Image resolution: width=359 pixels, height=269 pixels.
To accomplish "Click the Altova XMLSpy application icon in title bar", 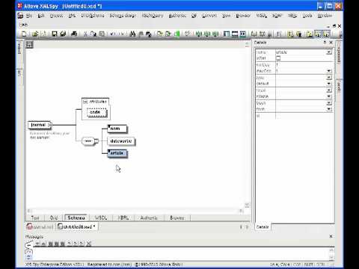I will click(19, 6).
